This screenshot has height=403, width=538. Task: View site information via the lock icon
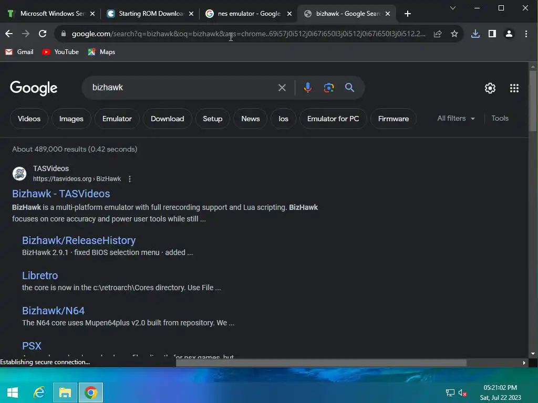tap(63, 34)
